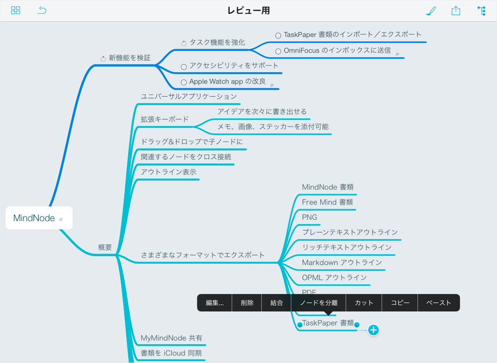Check アクセシビリティをサポート task circle

click(183, 67)
